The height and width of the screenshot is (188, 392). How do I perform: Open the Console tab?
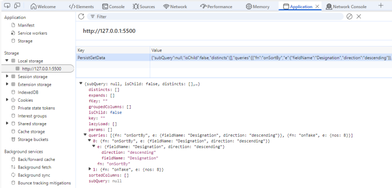click(x=113, y=7)
